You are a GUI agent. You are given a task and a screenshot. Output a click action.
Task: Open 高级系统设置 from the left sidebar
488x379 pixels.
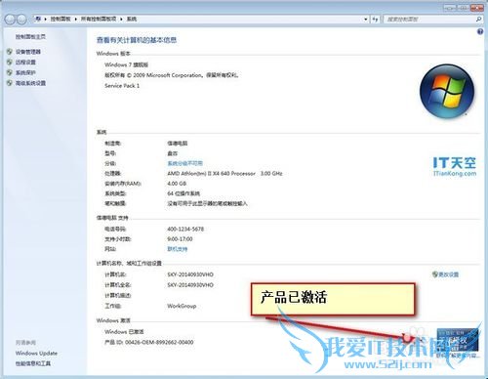30,83
